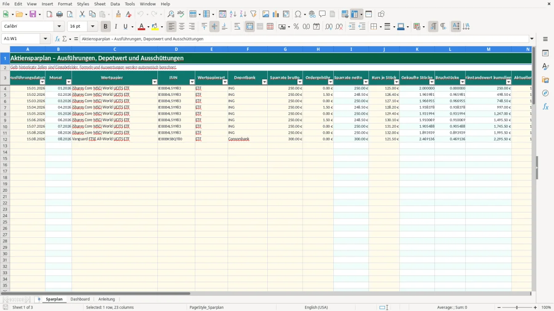Open the sidebar Navigator panel
This screenshot has width=554, height=311.
(x=545, y=93)
